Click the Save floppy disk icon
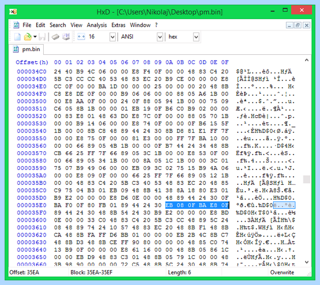 42,37
